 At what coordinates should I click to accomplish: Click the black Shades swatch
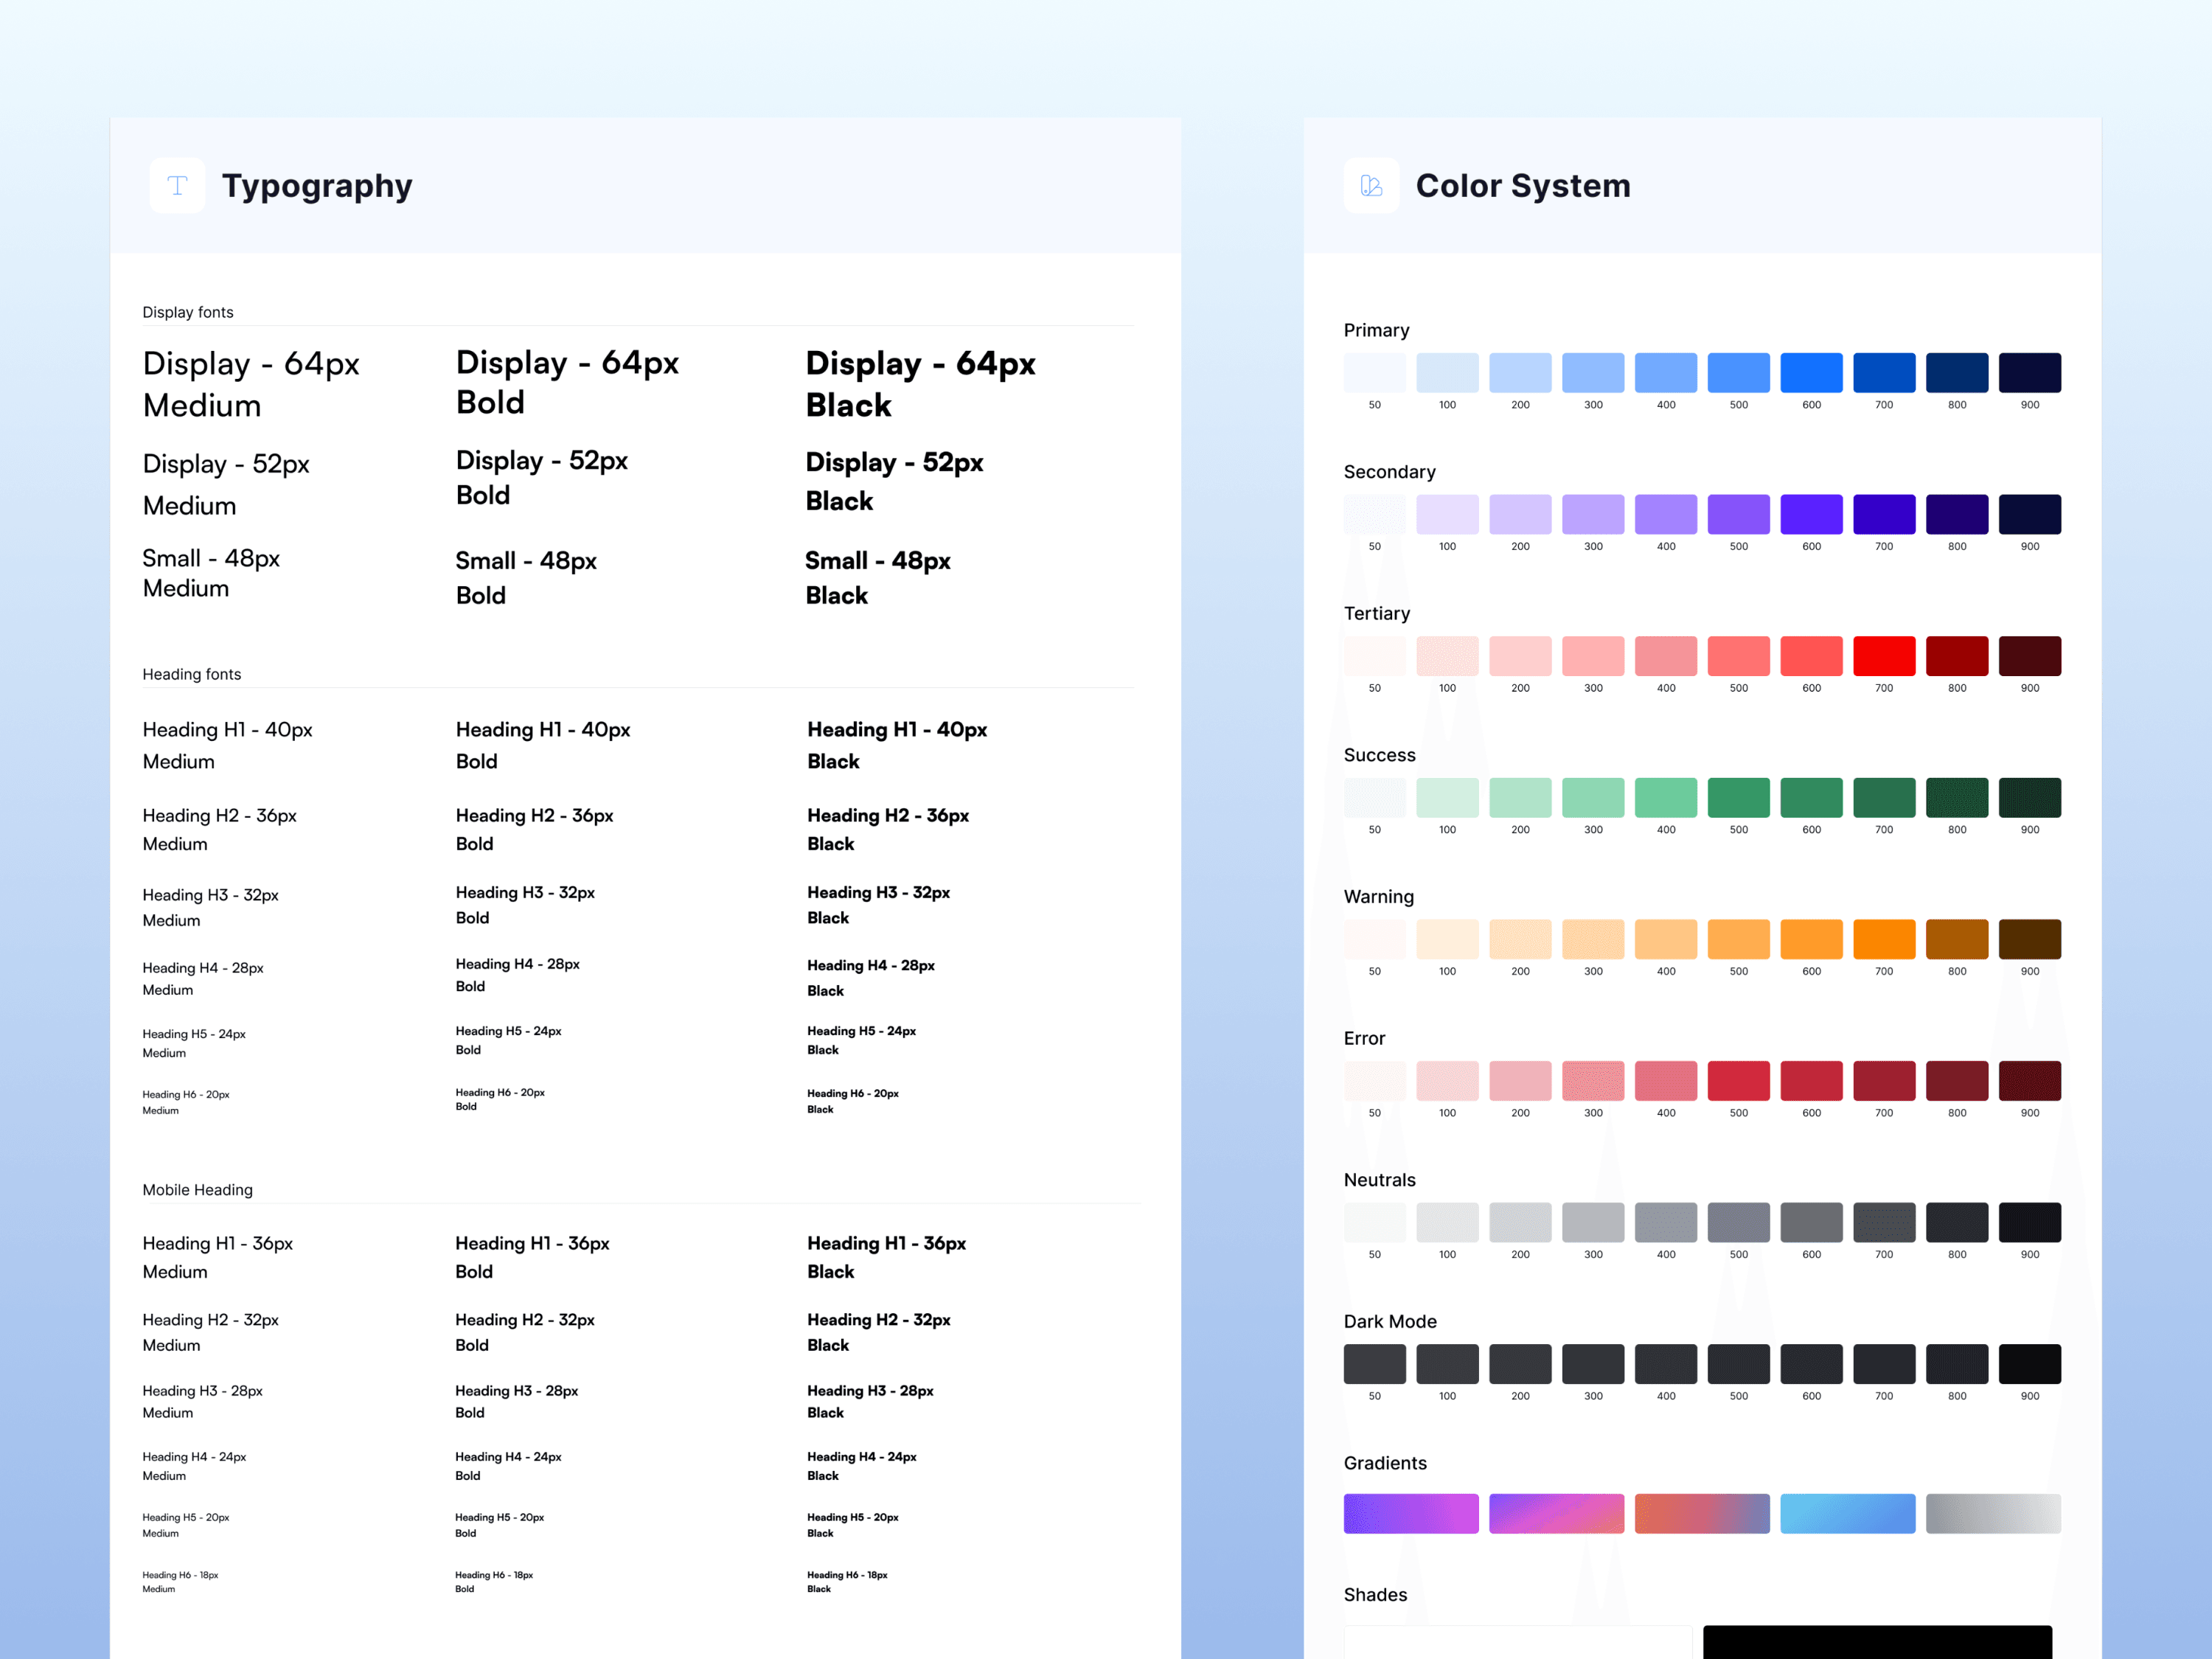tap(1877, 1642)
